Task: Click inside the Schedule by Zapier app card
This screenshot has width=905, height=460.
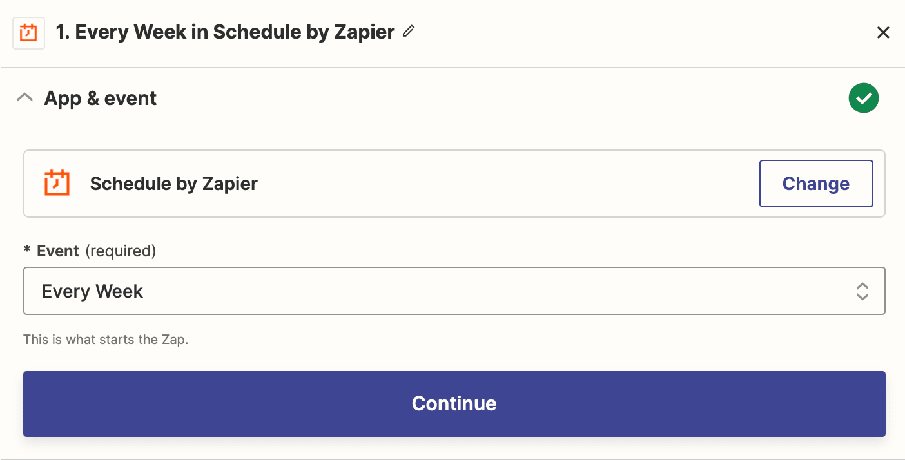Action: [x=387, y=183]
